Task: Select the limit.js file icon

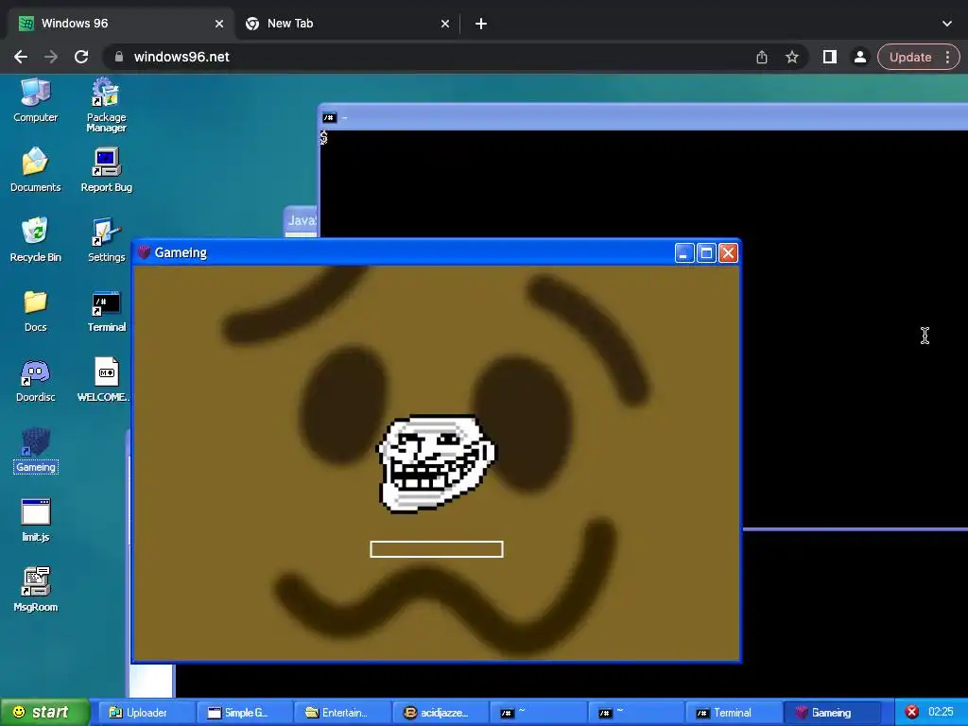Action: [x=35, y=520]
